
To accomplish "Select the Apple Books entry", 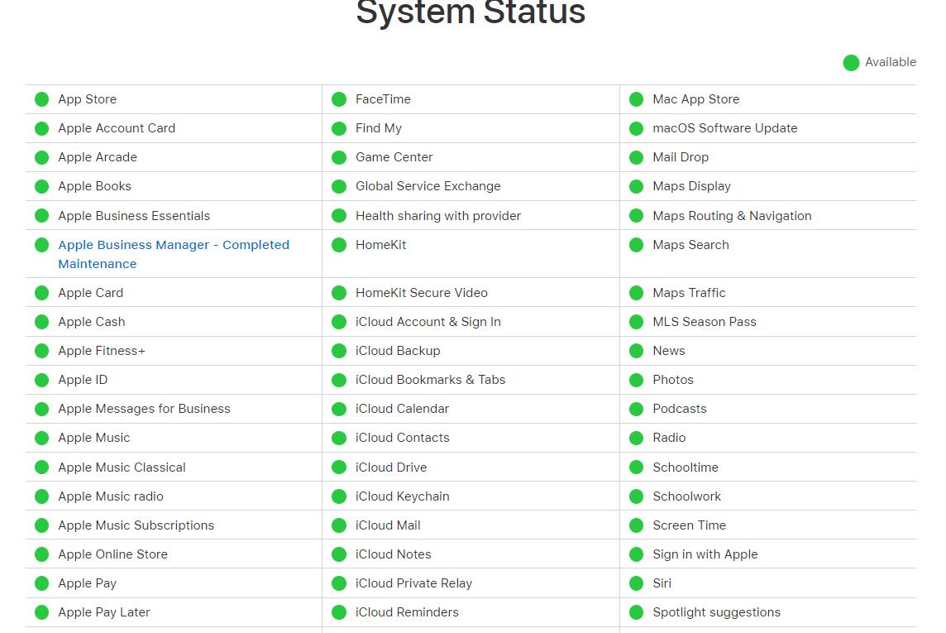I will click(x=95, y=186).
